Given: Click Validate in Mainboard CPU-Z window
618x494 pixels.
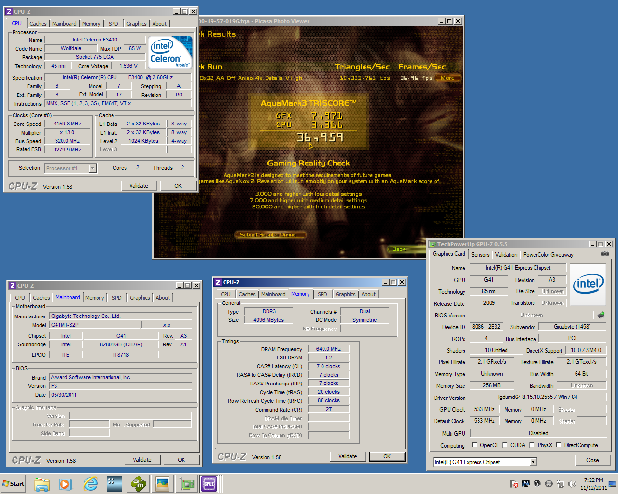Looking at the screenshot, I should (x=142, y=460).
